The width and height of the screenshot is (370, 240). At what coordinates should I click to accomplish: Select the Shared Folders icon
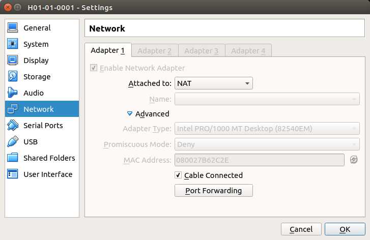click(x=13, y=158)
